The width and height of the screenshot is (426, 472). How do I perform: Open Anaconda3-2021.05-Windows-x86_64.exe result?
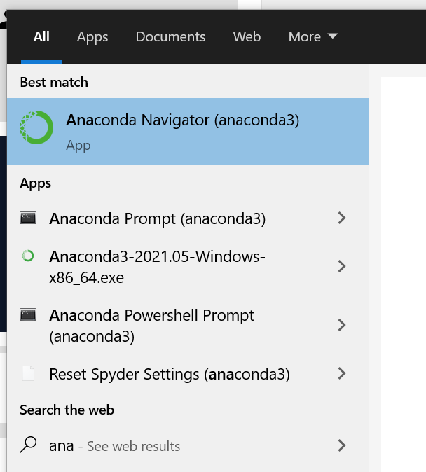pyautogui.click(x=188, y=267)
